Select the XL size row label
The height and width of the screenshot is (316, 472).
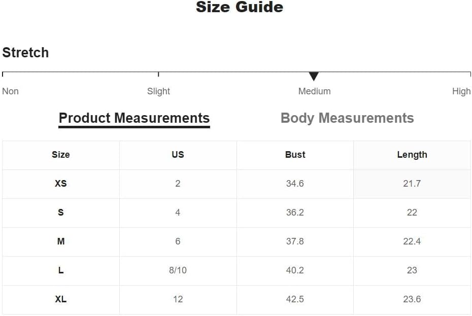pos(61,299)
